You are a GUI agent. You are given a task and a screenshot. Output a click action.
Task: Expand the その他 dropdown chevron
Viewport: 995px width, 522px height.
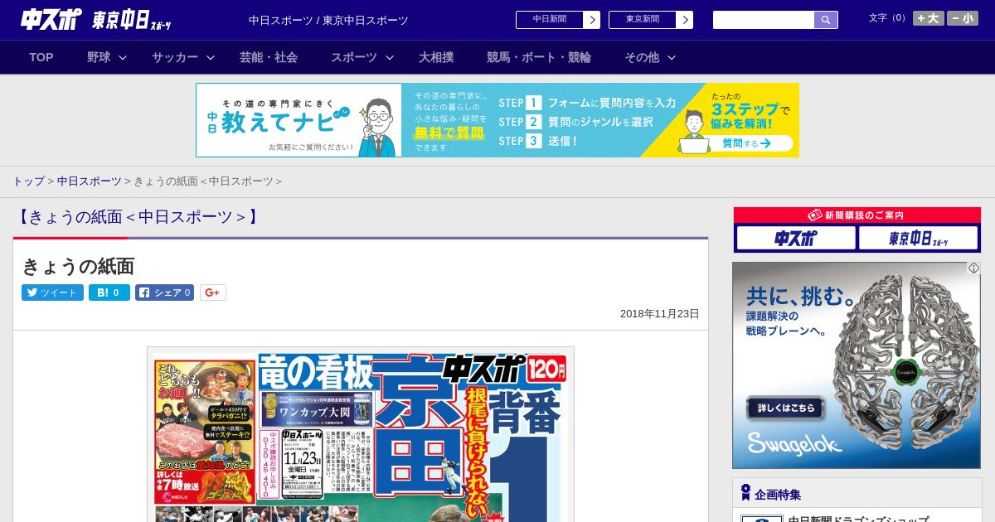coord(672,57)
